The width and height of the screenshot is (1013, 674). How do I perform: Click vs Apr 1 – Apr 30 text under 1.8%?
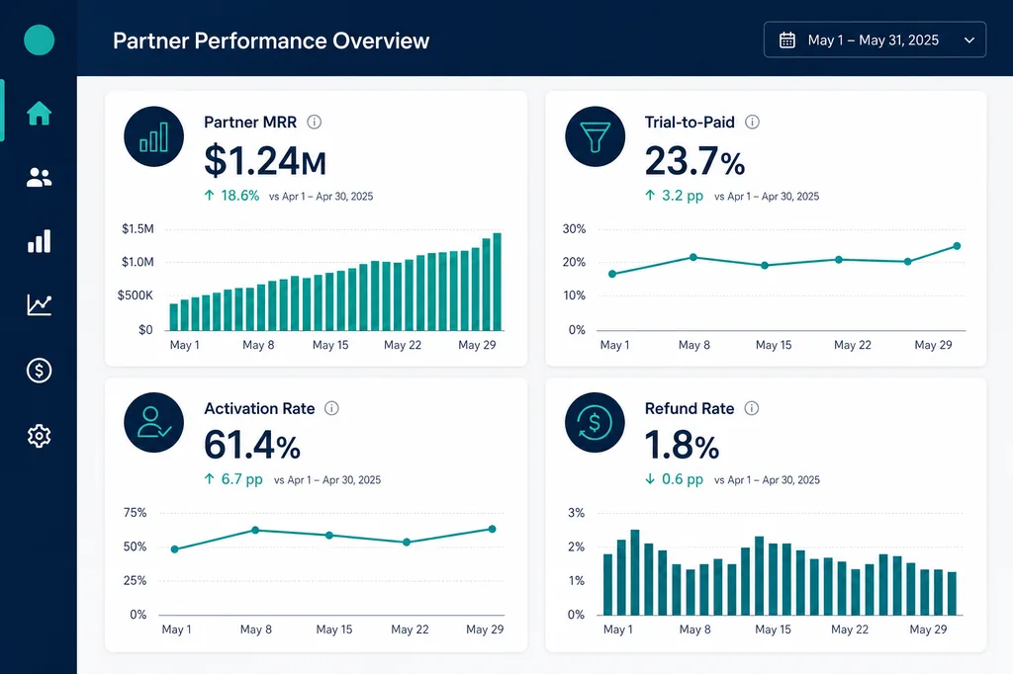click(x=767, y=479)
